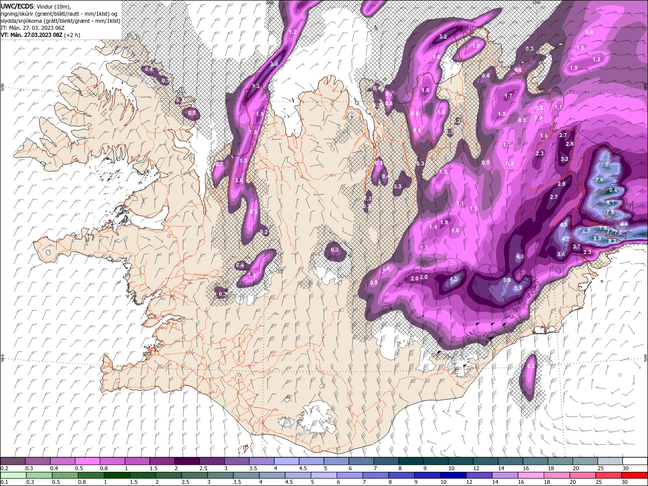Click the 3.7 precipitation value label

tap(577, 247)
